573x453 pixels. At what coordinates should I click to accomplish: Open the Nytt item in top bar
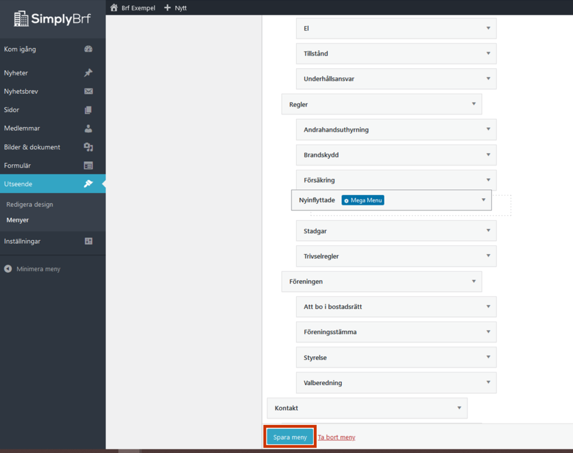tap(176, 8)
